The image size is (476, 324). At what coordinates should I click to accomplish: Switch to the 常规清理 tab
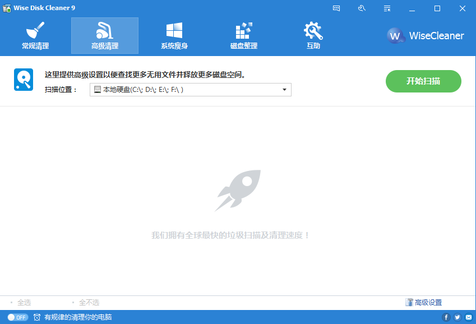pos(35,35)
